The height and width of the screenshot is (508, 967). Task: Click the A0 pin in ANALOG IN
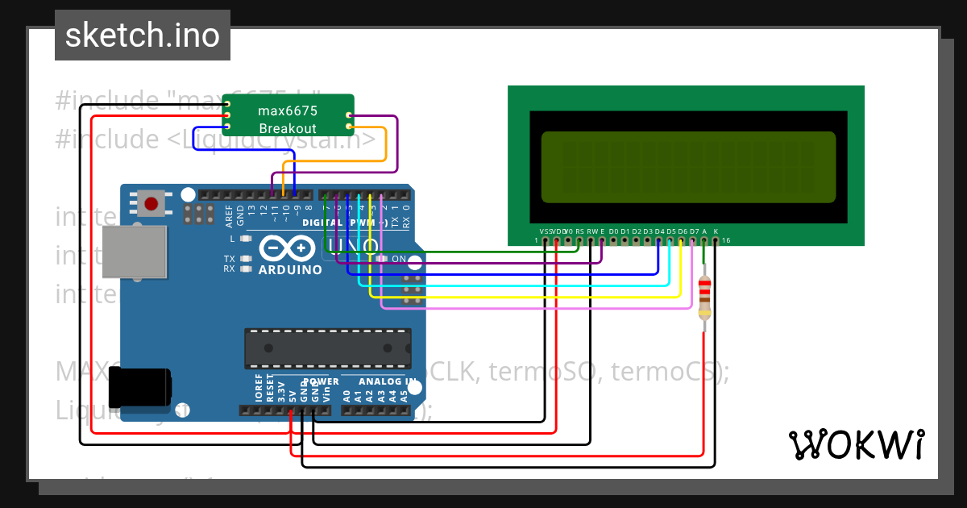click(348, 410)
